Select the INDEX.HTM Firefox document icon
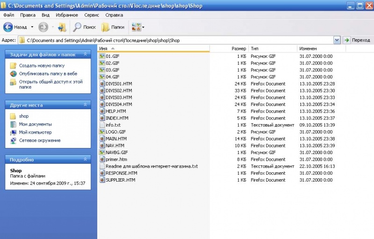This screenshot has height=239, width=374. [x=102, y=118]
